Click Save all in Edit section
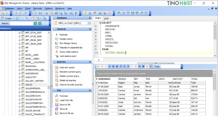This screenshot has width=218, height=116. tap(64, 109)
